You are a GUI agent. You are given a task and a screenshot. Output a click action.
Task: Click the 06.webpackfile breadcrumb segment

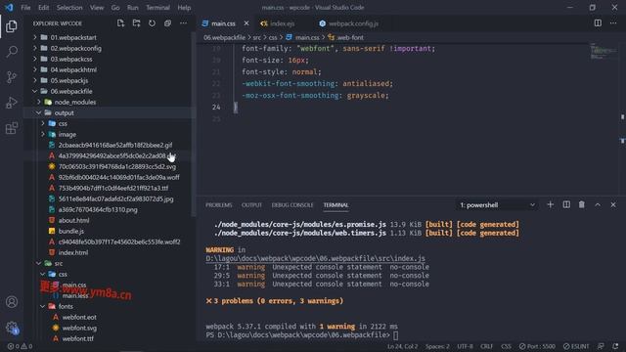[x=224, y=37]
